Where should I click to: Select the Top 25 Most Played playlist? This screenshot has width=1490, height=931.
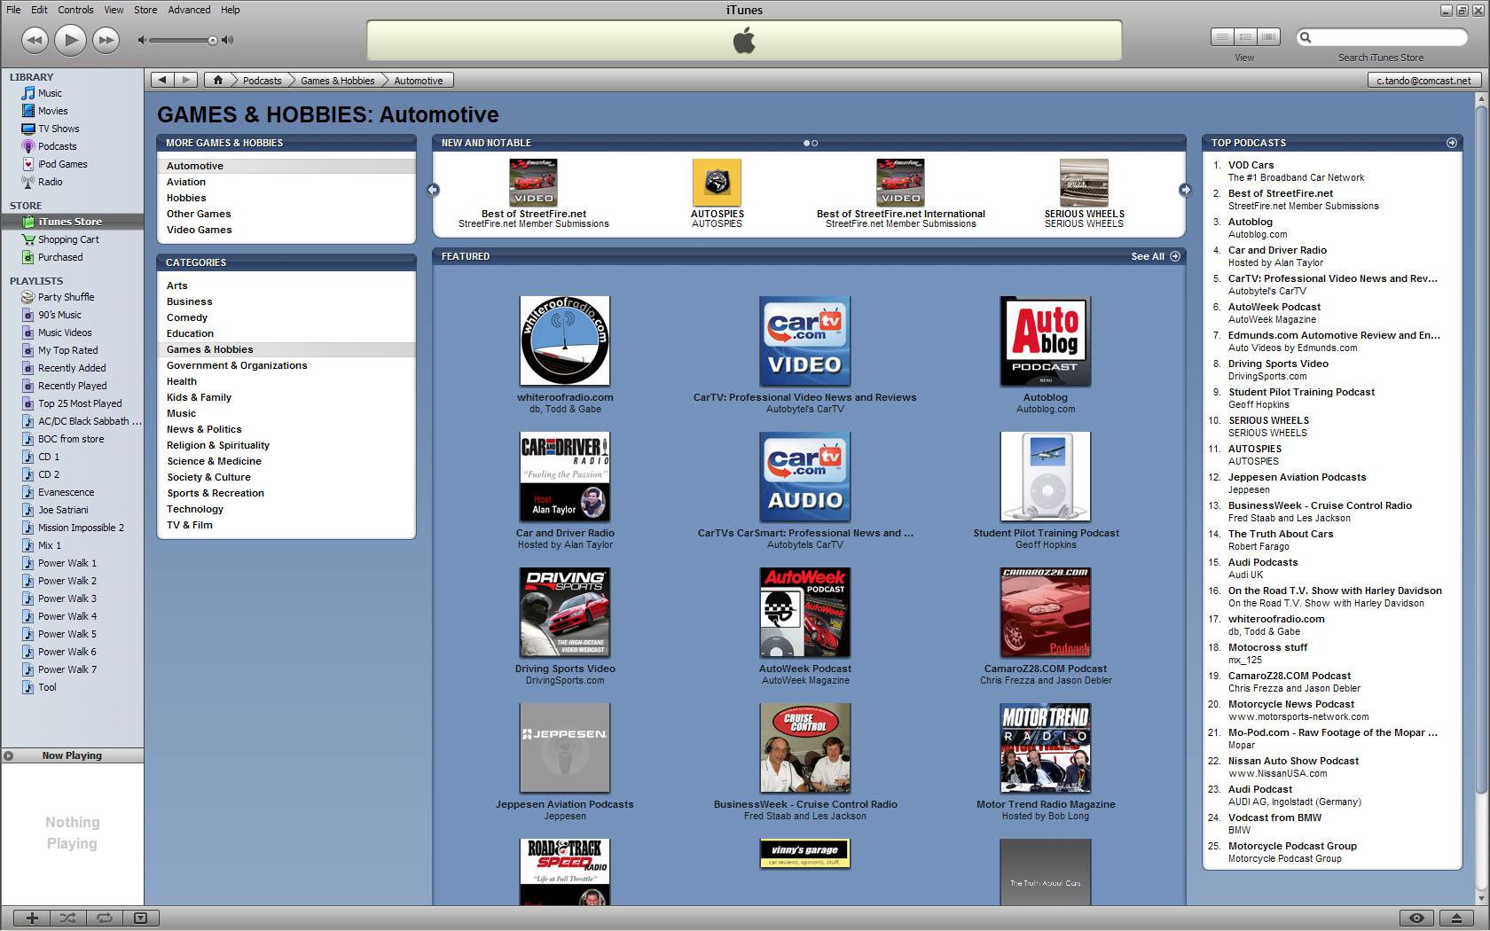click(x=80, y=403)
